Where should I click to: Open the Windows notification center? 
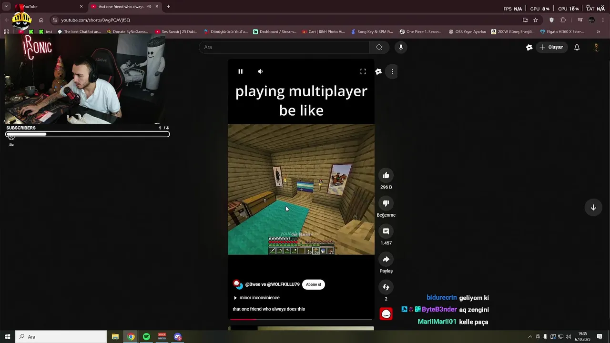600,337
